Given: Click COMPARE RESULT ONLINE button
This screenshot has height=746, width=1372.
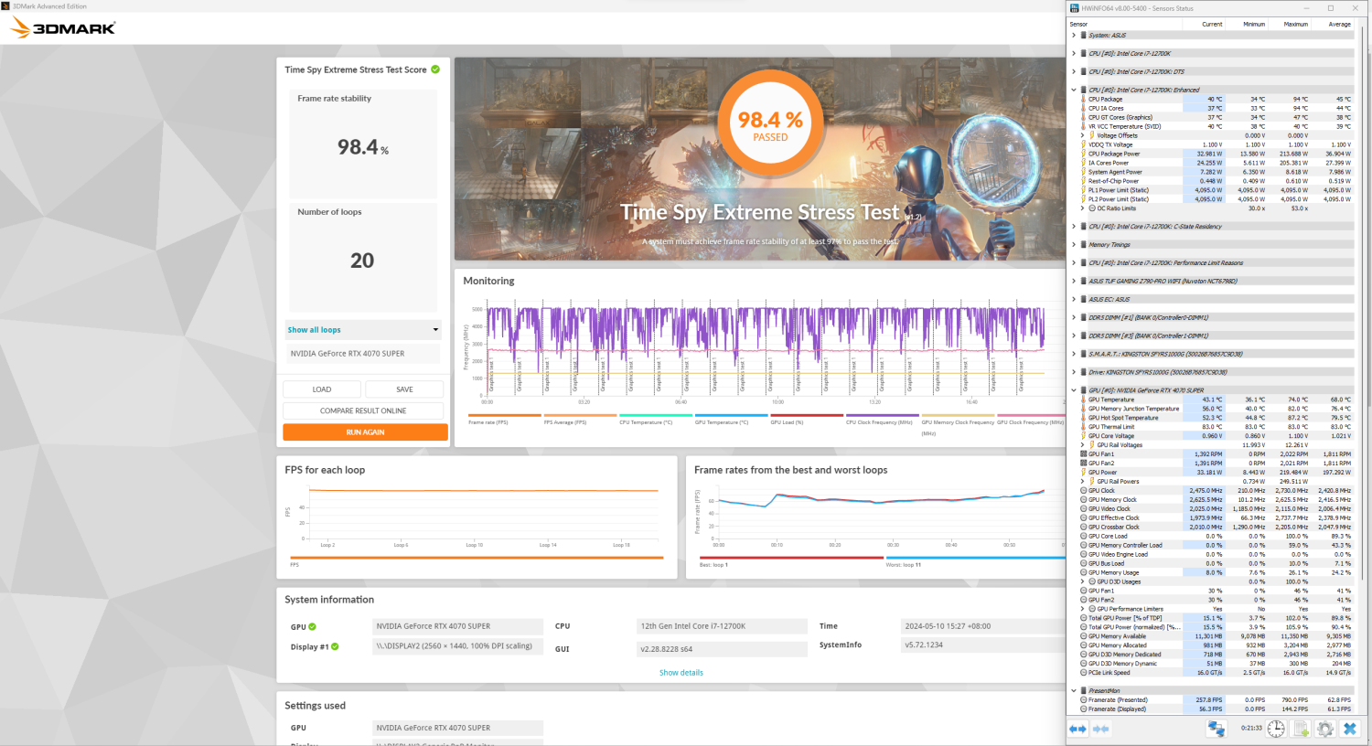Looking at the screenshot, I should coord(363,411).
